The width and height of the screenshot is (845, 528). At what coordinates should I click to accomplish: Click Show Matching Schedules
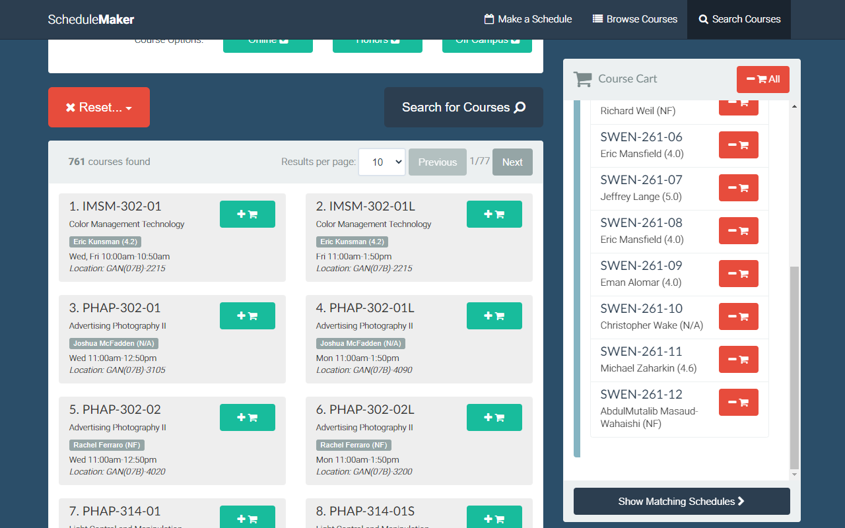681,501
